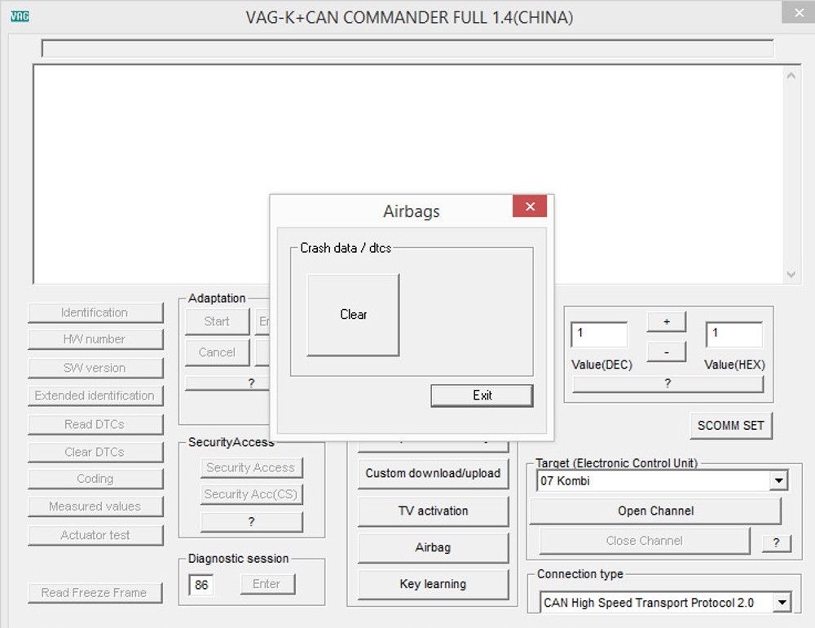Viewport: 815px width, 628px height.
Task: Expand the Connection type dropdown arrow
Action: click(782, 603)
